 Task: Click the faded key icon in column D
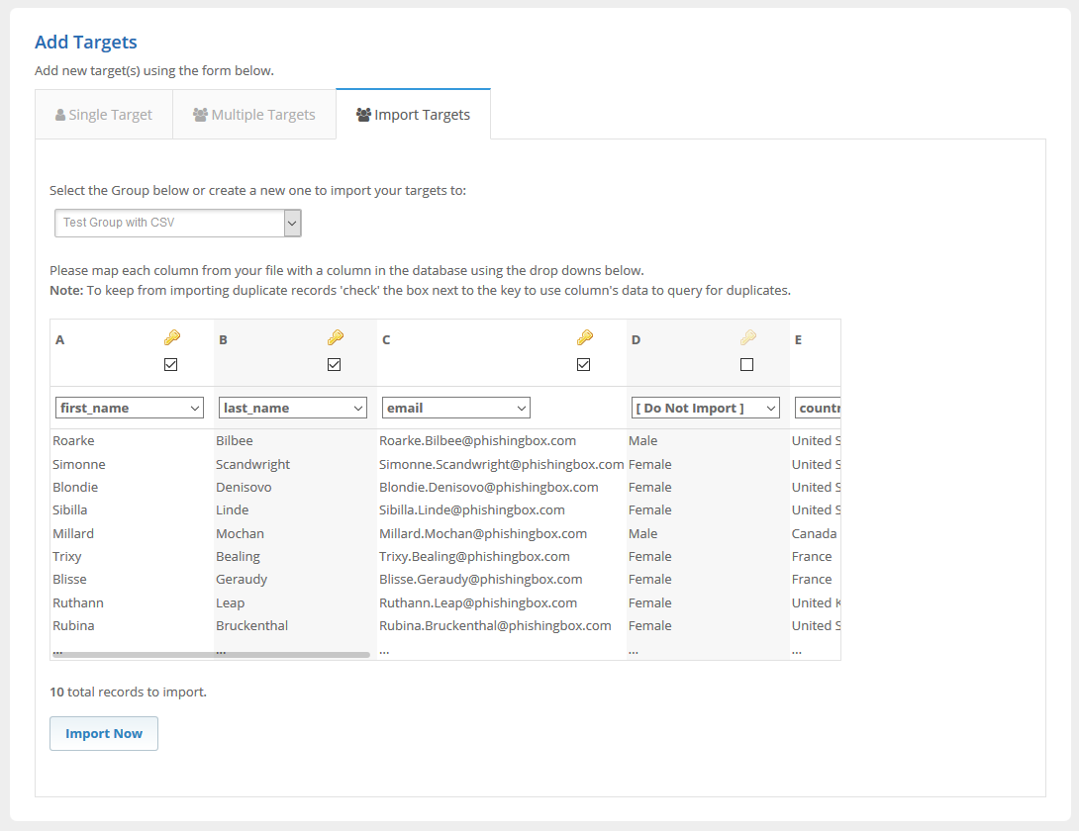coord(747,338)
